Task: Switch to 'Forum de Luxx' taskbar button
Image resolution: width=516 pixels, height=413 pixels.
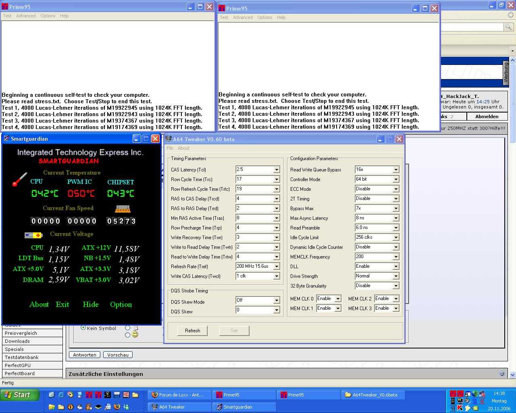Action: pos(179,395)
